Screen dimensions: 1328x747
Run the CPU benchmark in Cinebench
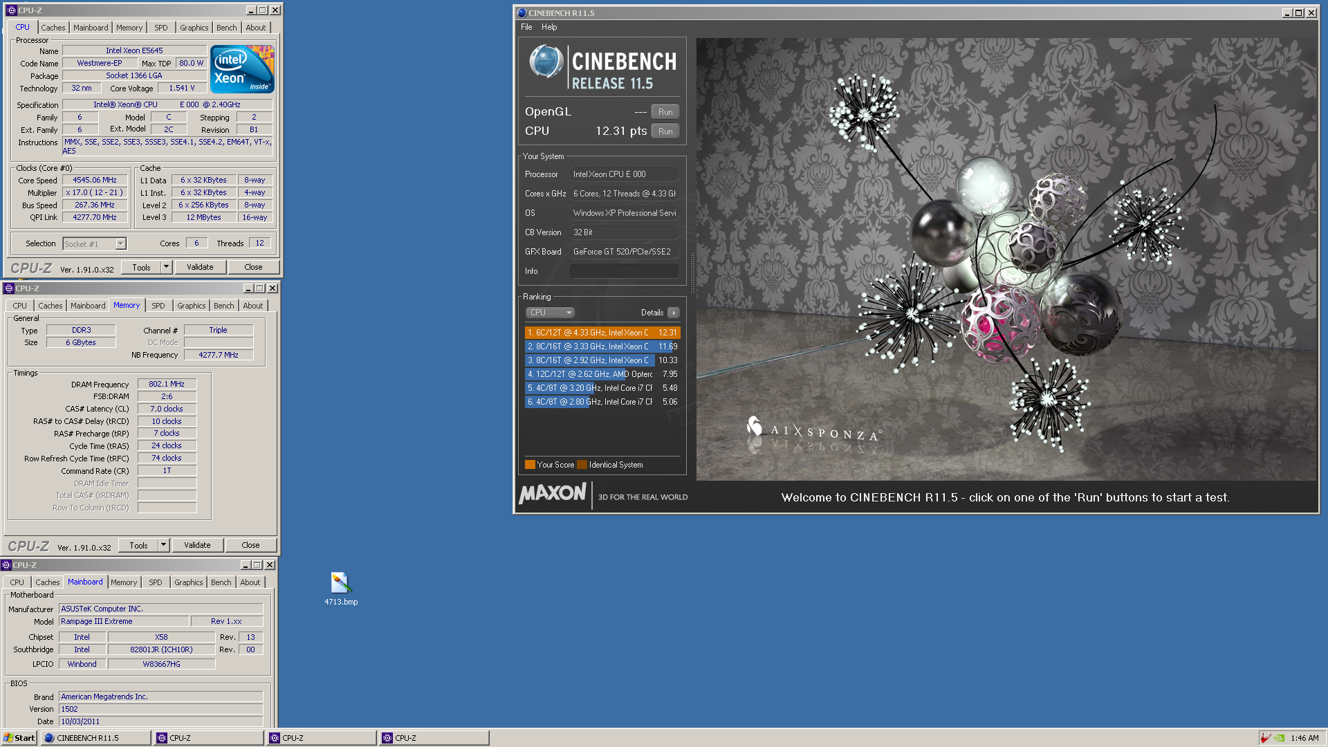click(x=665, y=131)
